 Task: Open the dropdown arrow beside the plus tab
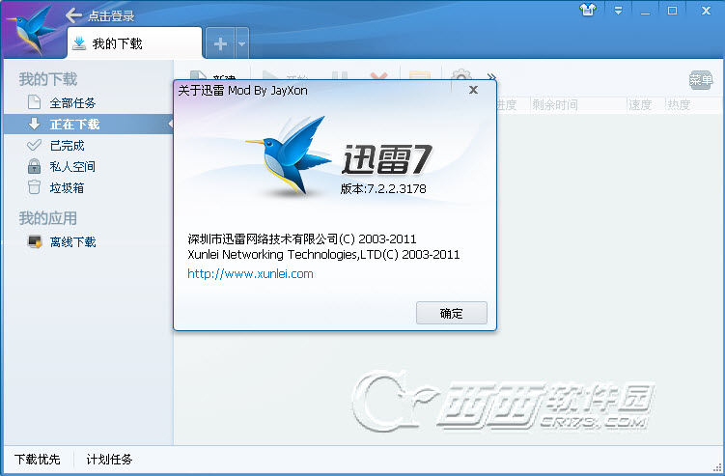241,44
